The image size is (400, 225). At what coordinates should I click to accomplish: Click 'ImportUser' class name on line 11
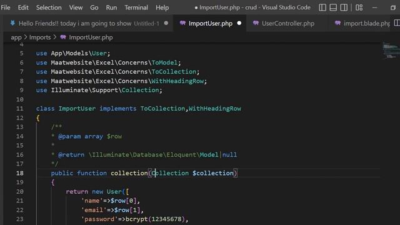point(77,108)
